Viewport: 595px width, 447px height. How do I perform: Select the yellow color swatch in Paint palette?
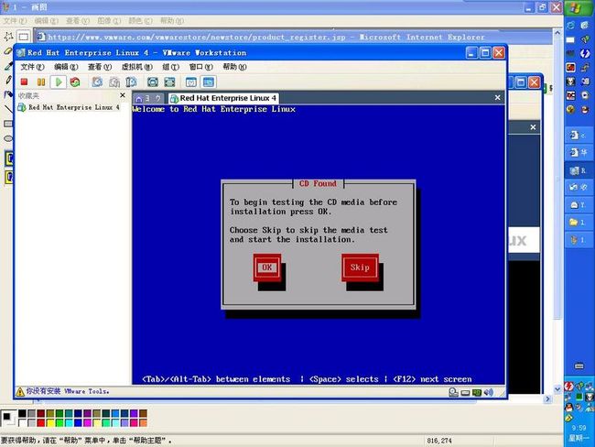[50, 422]
